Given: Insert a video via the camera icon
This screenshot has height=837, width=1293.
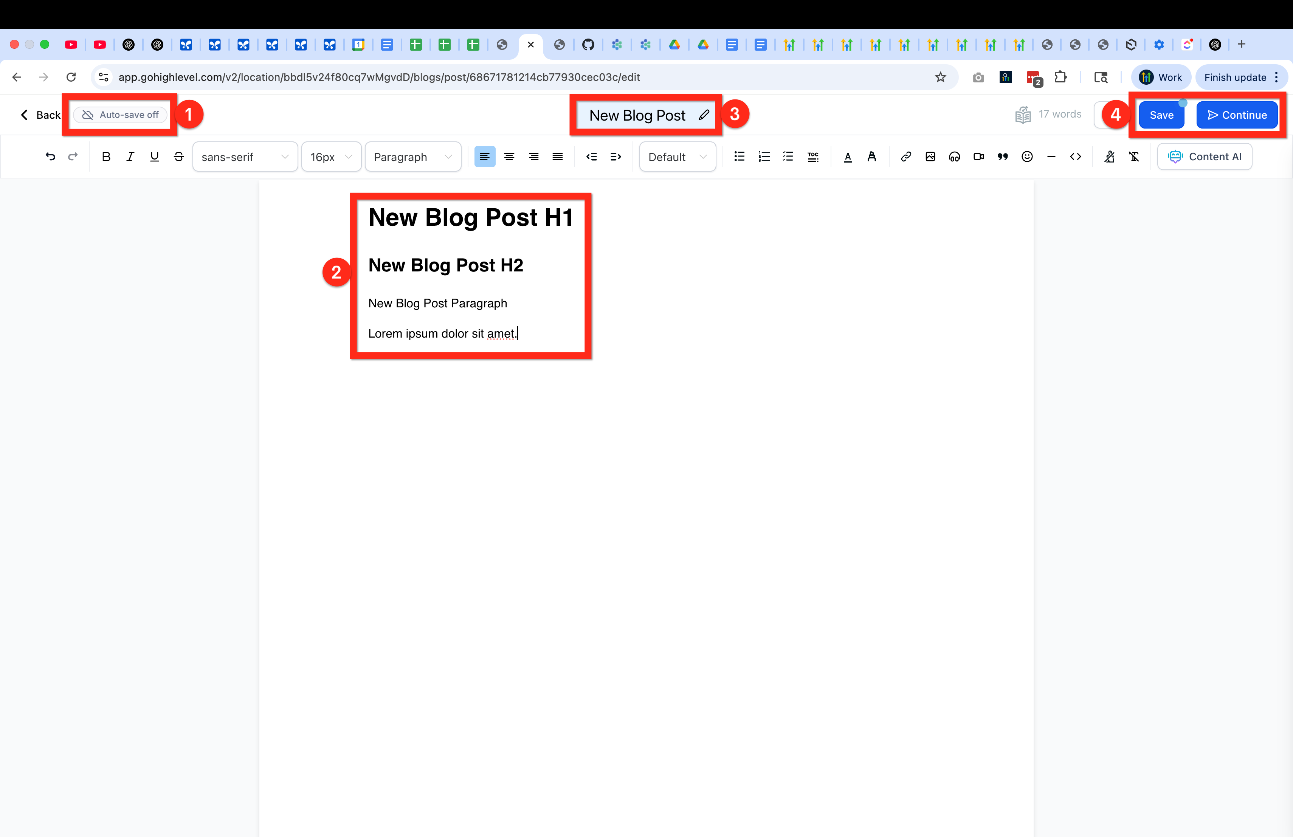Looking at the screenshot, I should (978, 157).
